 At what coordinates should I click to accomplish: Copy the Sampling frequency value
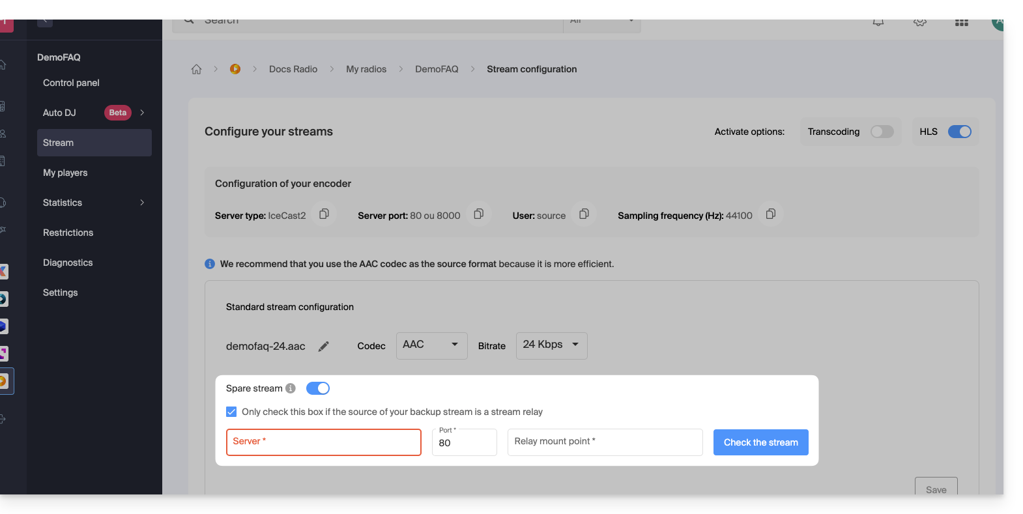point(770,214)
